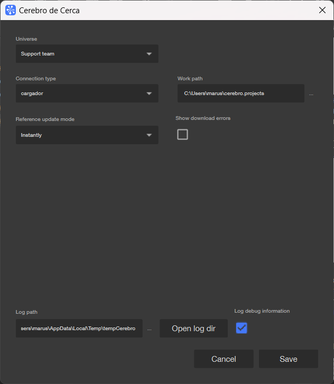Click the Cerebro de Cerca window title
The image size is (334, 384).
pos(49,11)
